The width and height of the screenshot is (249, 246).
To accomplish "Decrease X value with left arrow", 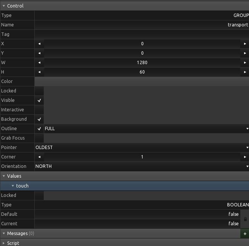I will (39, 44).
